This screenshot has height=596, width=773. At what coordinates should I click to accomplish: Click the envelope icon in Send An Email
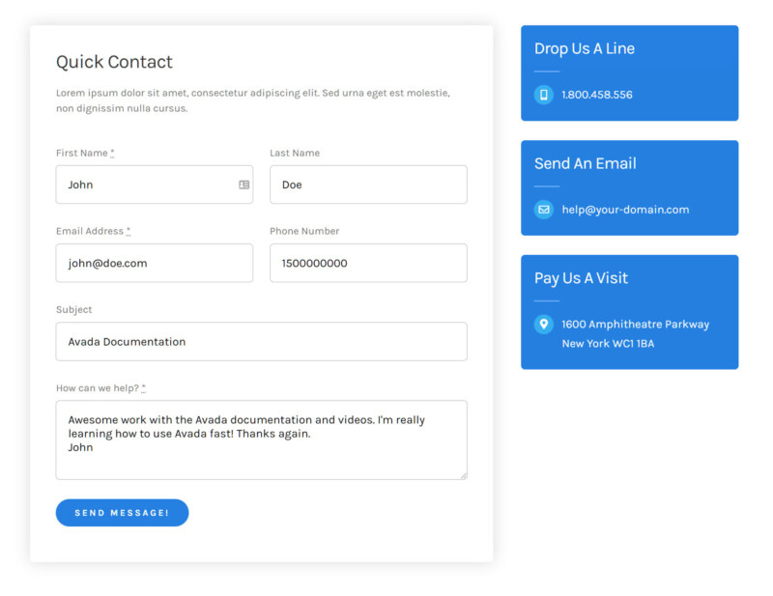[x=543, y=209]
